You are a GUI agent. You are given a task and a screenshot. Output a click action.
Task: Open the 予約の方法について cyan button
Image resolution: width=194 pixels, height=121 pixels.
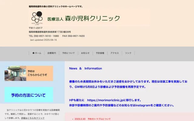[x=28, y=95]
